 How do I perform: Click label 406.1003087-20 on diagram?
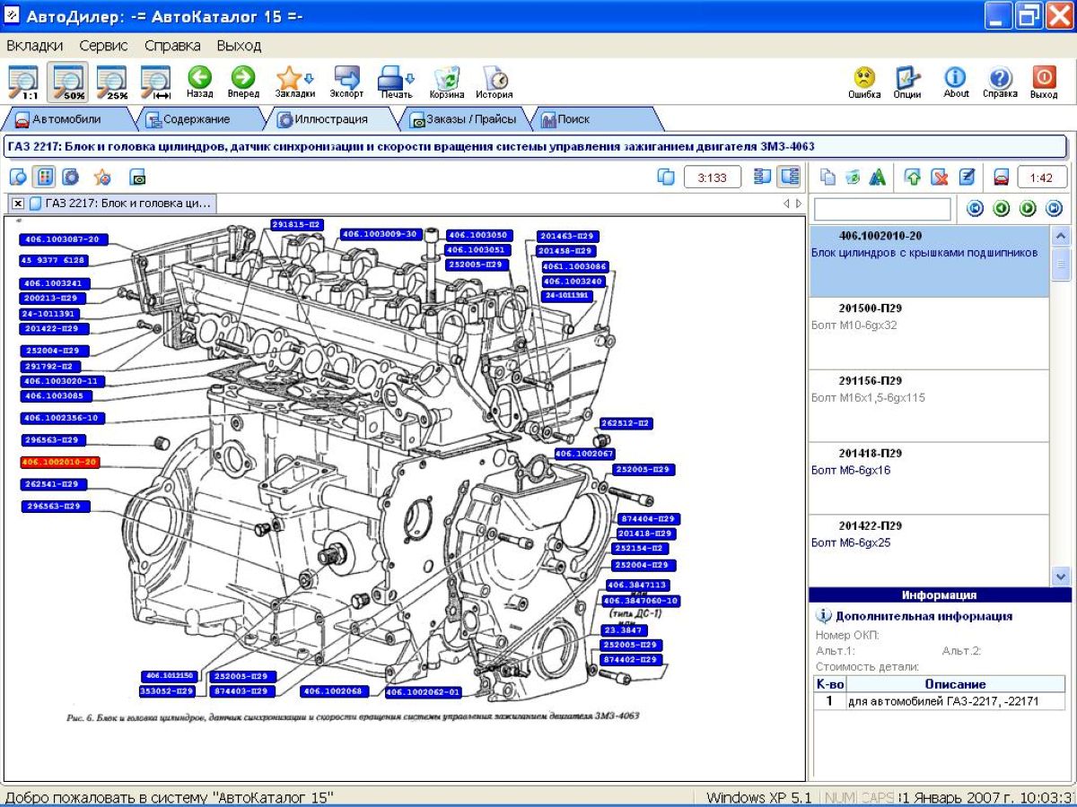[65, 239]
